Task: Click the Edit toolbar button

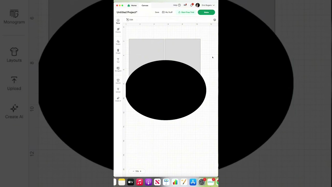Action: [130, 20]
